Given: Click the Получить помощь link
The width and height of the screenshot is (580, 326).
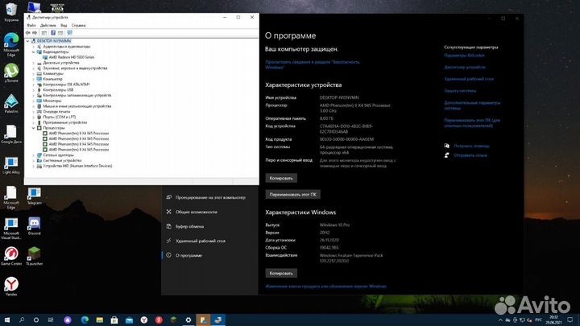Looking at the screenshot, I should [x=471, y=146].
